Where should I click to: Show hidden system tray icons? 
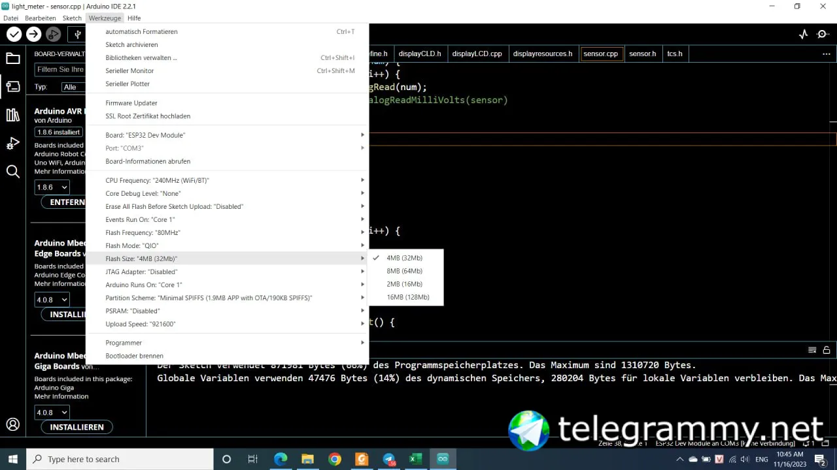pyautogui.click(x=680, y=459)
